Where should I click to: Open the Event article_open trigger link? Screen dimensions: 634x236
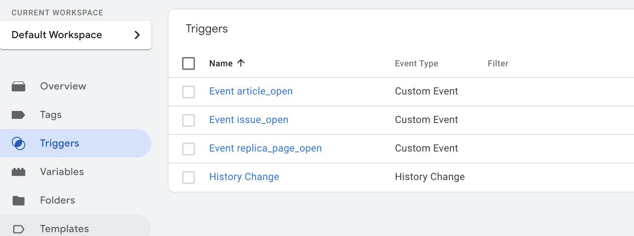pyautogui.click(x=251, y=91)
